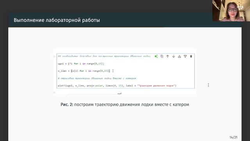Click the slide title "Выполнение лабораторной работы"
The width and height of the screenshot is (250, 141).
tap(57, 20)
